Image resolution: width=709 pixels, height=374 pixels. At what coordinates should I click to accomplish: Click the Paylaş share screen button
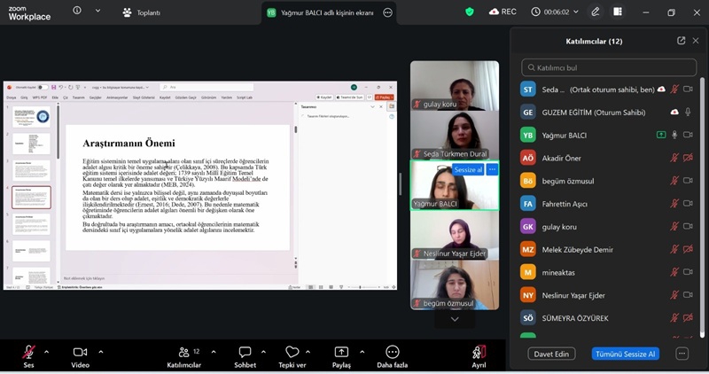pos(341,356)
